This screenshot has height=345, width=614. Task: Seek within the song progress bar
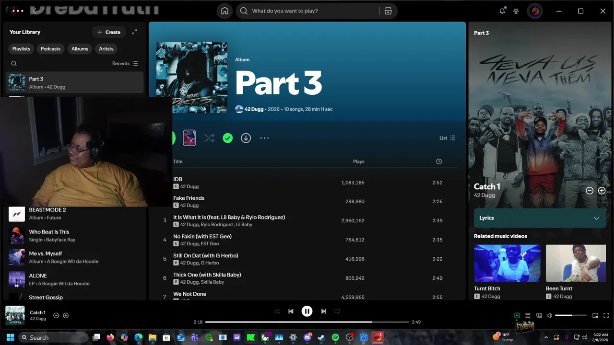307,322
